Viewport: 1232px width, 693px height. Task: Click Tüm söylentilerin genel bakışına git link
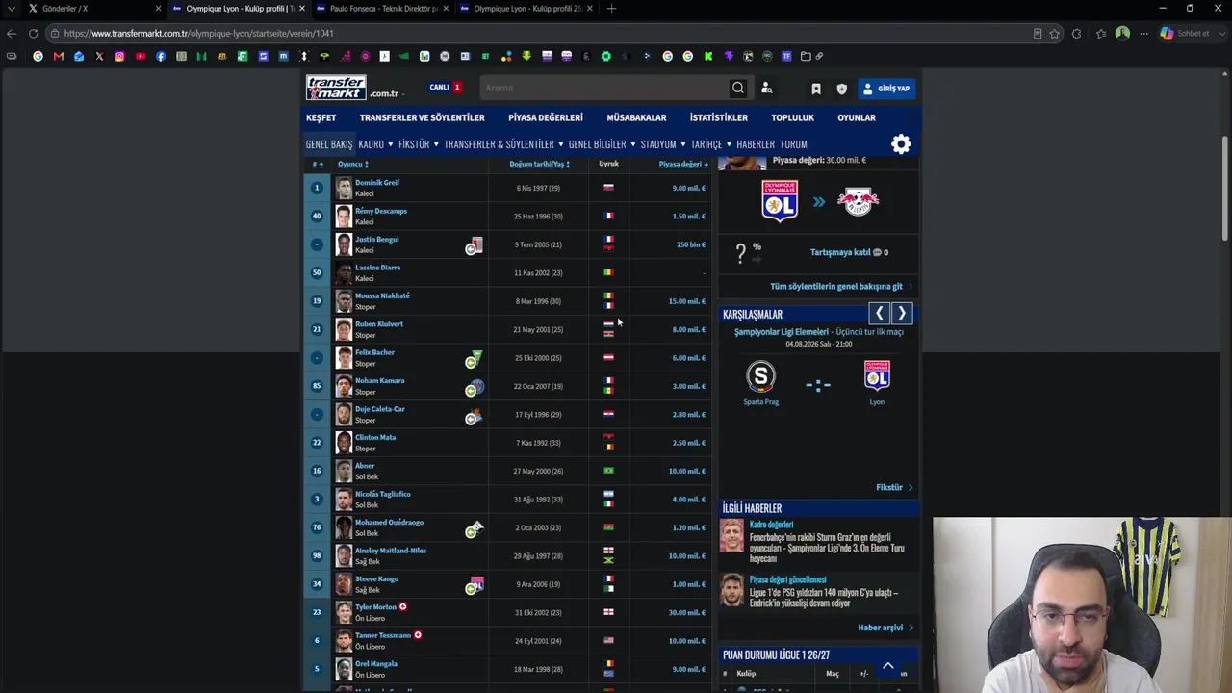(836, 287)
